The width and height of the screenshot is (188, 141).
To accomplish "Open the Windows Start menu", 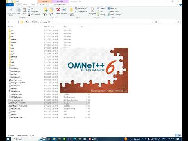I will pos(8,139).
